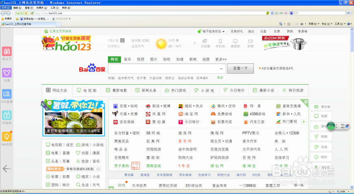Click the blue Help question mark icon

(x=348, y=24)
